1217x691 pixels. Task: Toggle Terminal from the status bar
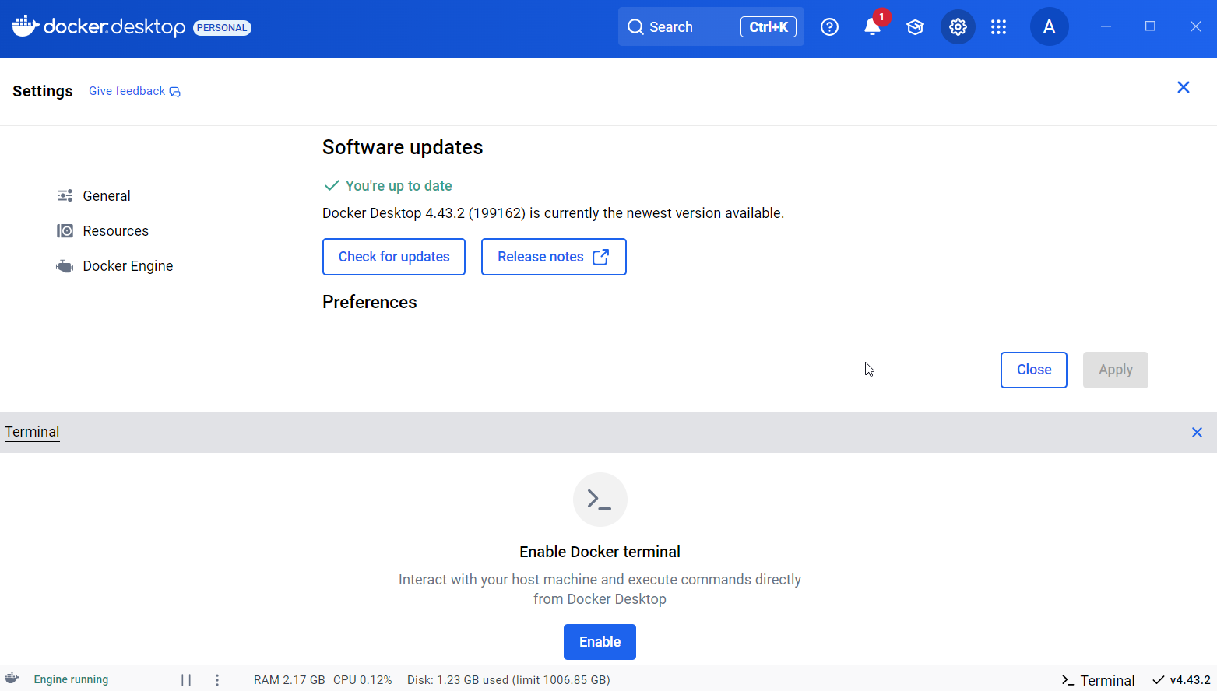[1098, 680]
